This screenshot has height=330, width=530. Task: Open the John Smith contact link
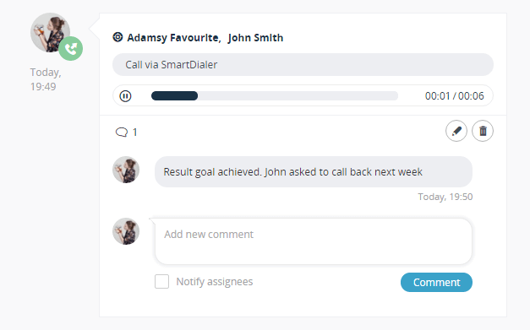tap(255, 38)
